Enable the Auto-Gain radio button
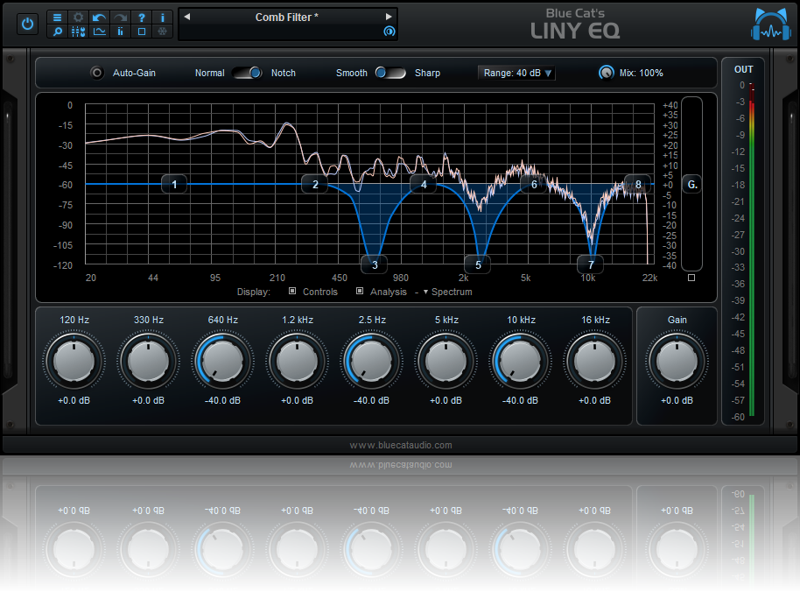This screenshot has width=800, height=592. (96, 73)
